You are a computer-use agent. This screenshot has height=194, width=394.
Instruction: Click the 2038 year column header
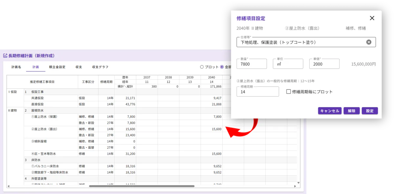tap(168, 77)
